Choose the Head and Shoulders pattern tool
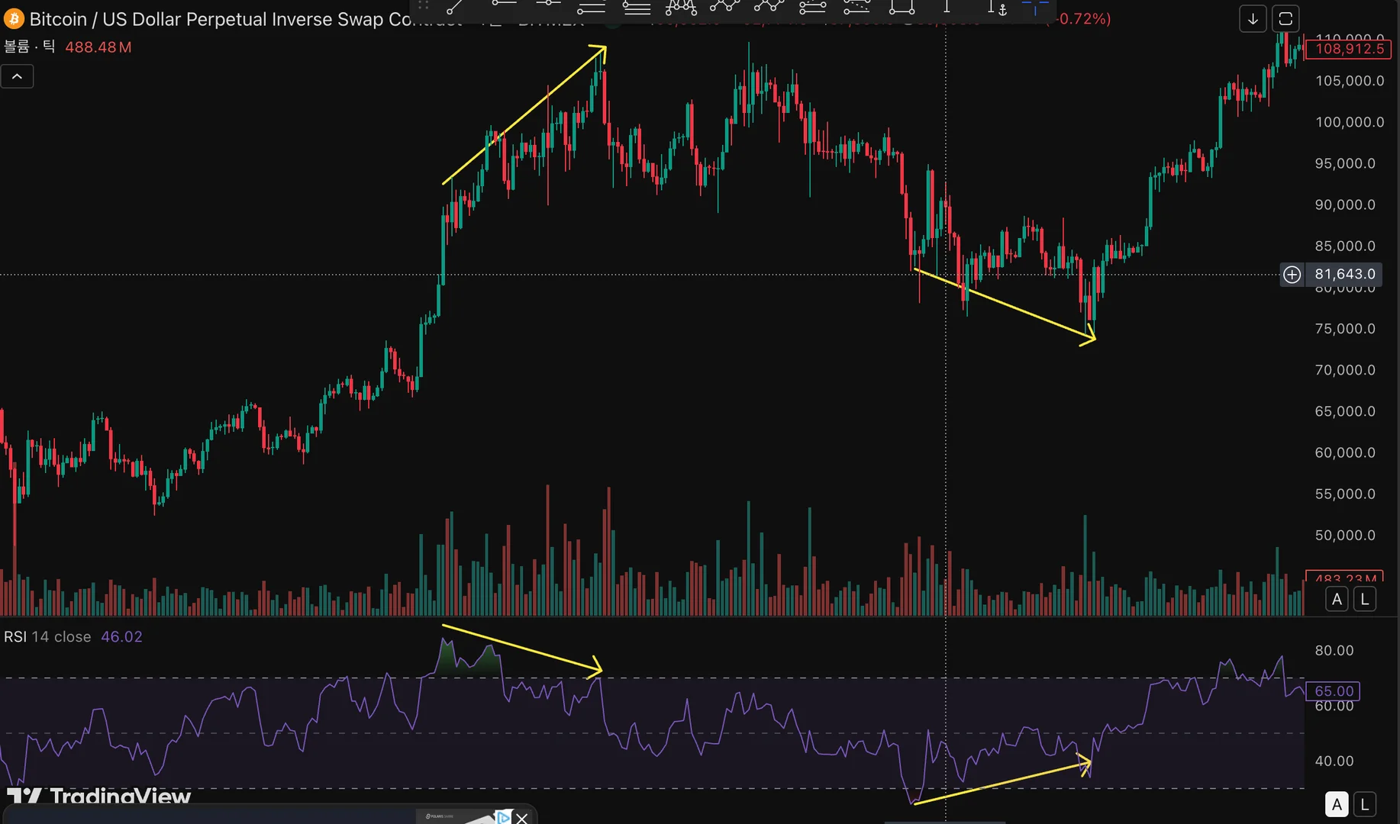 [x=680, y=8]
